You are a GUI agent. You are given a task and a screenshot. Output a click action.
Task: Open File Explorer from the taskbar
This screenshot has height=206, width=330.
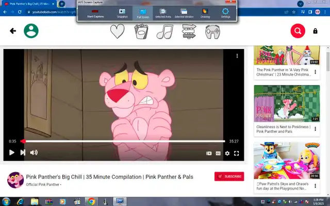35,201
